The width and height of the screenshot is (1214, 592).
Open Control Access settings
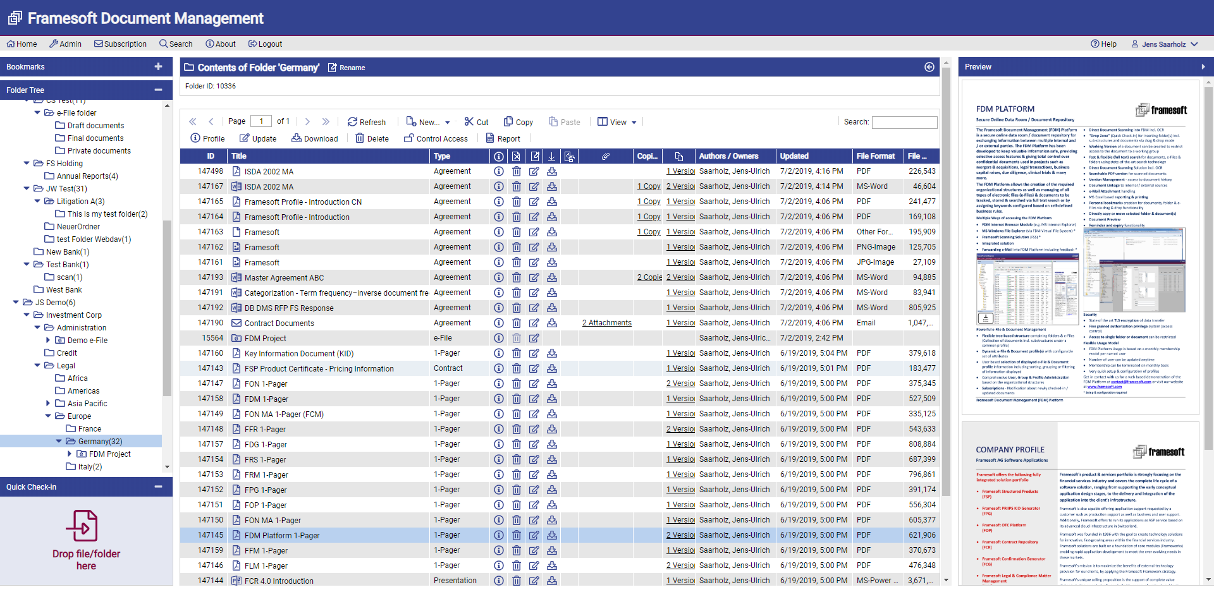coord(436,138)
